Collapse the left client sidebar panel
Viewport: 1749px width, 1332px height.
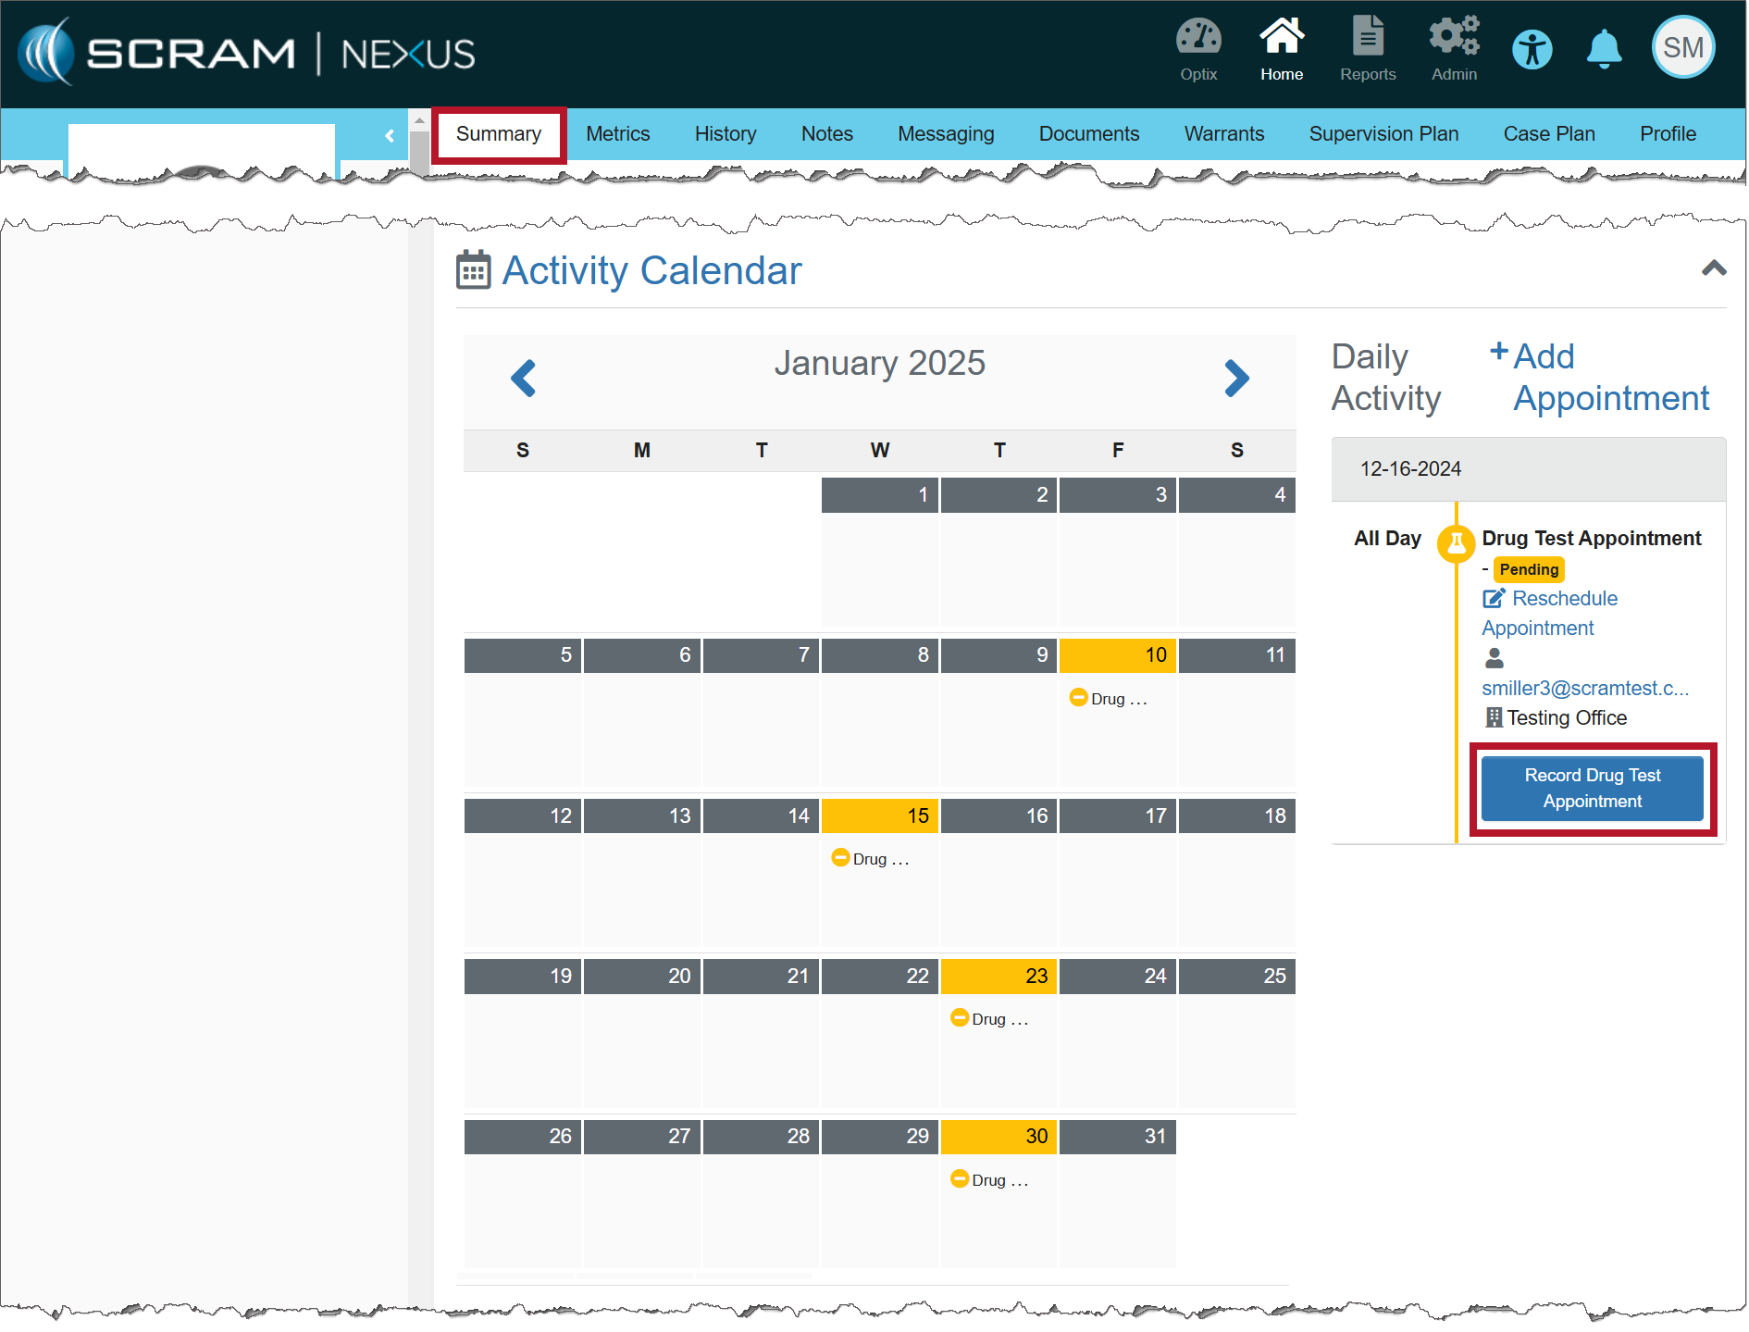tap(390, 136)
